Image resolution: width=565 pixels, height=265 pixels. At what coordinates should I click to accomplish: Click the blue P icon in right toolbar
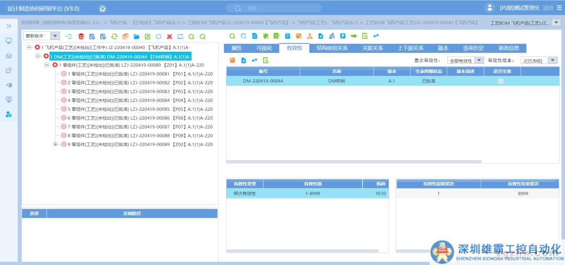tap(343, 36)
